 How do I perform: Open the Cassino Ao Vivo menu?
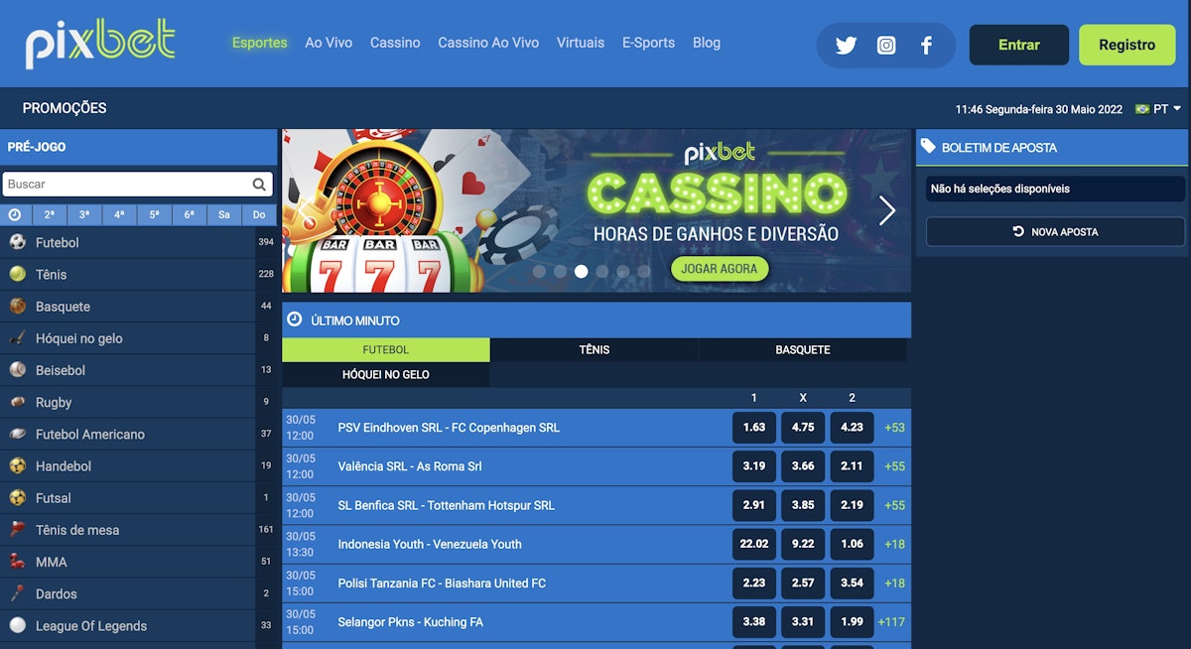(x=488, y=43)
